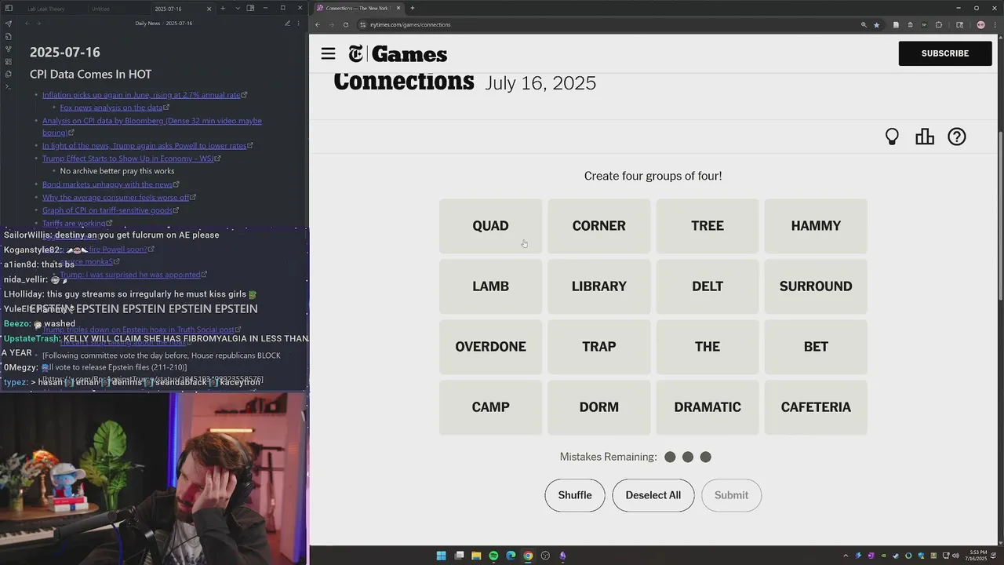Select the CAFETERIA tile
This screenshot has width=1004, height=565.
(x=816, y=407)
